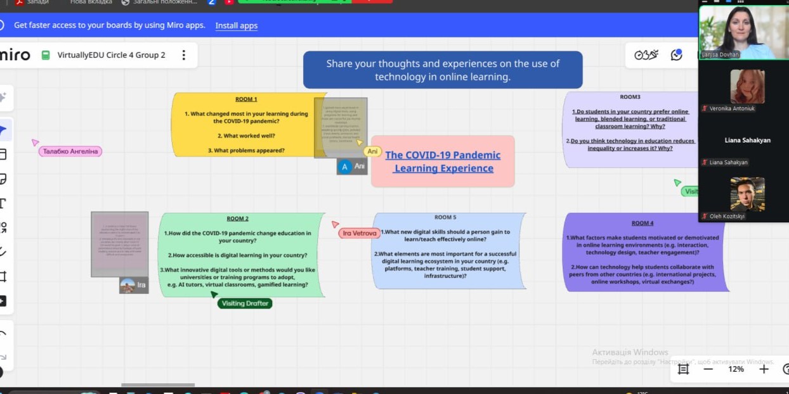The width and height of the screenshot is (789, 394).
Task: Select the cursor arrow tool
Action: (x=3, y=130)
